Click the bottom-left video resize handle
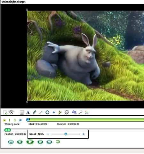144x154 pixels. 27,102
